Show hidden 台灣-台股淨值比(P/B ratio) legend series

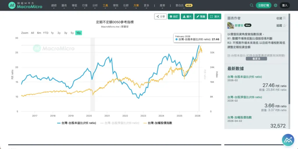tap(120, 123)
